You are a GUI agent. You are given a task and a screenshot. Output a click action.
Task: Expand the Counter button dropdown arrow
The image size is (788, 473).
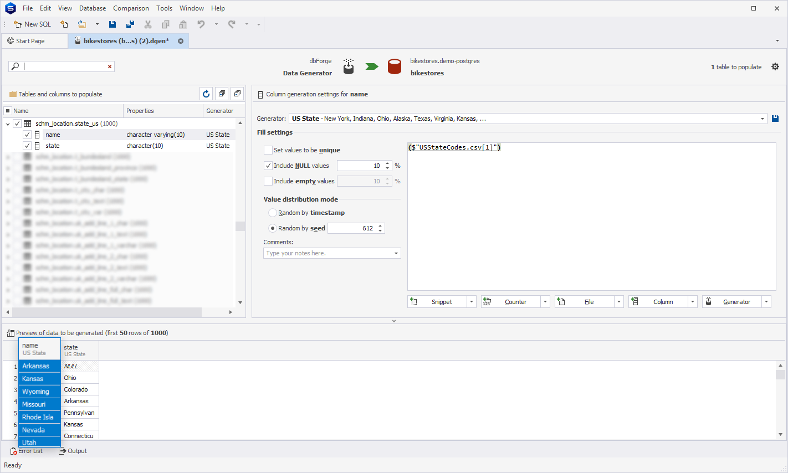tap(545, 302)
